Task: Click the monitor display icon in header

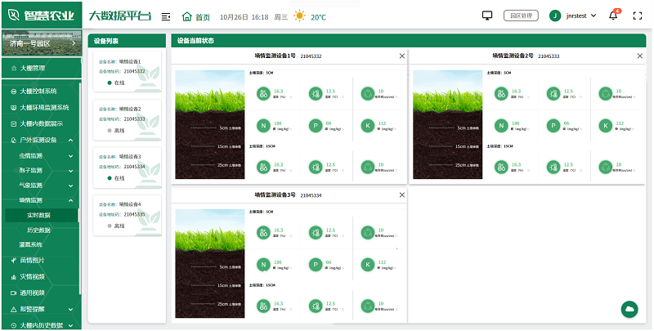Action: (x=488, y=16)
